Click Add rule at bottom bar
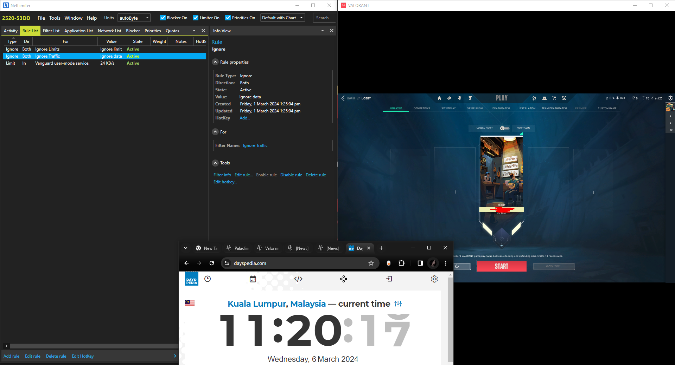 point(11,356)
